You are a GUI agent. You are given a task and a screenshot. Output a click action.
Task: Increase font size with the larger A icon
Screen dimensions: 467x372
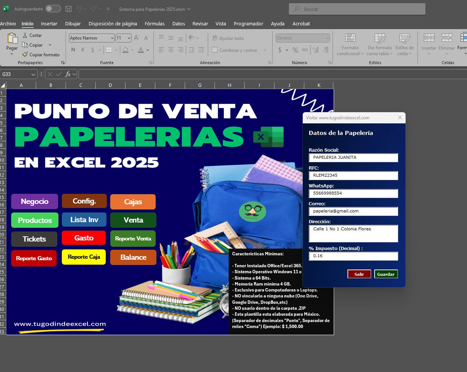pyautogui.click(x=137, y=38)
